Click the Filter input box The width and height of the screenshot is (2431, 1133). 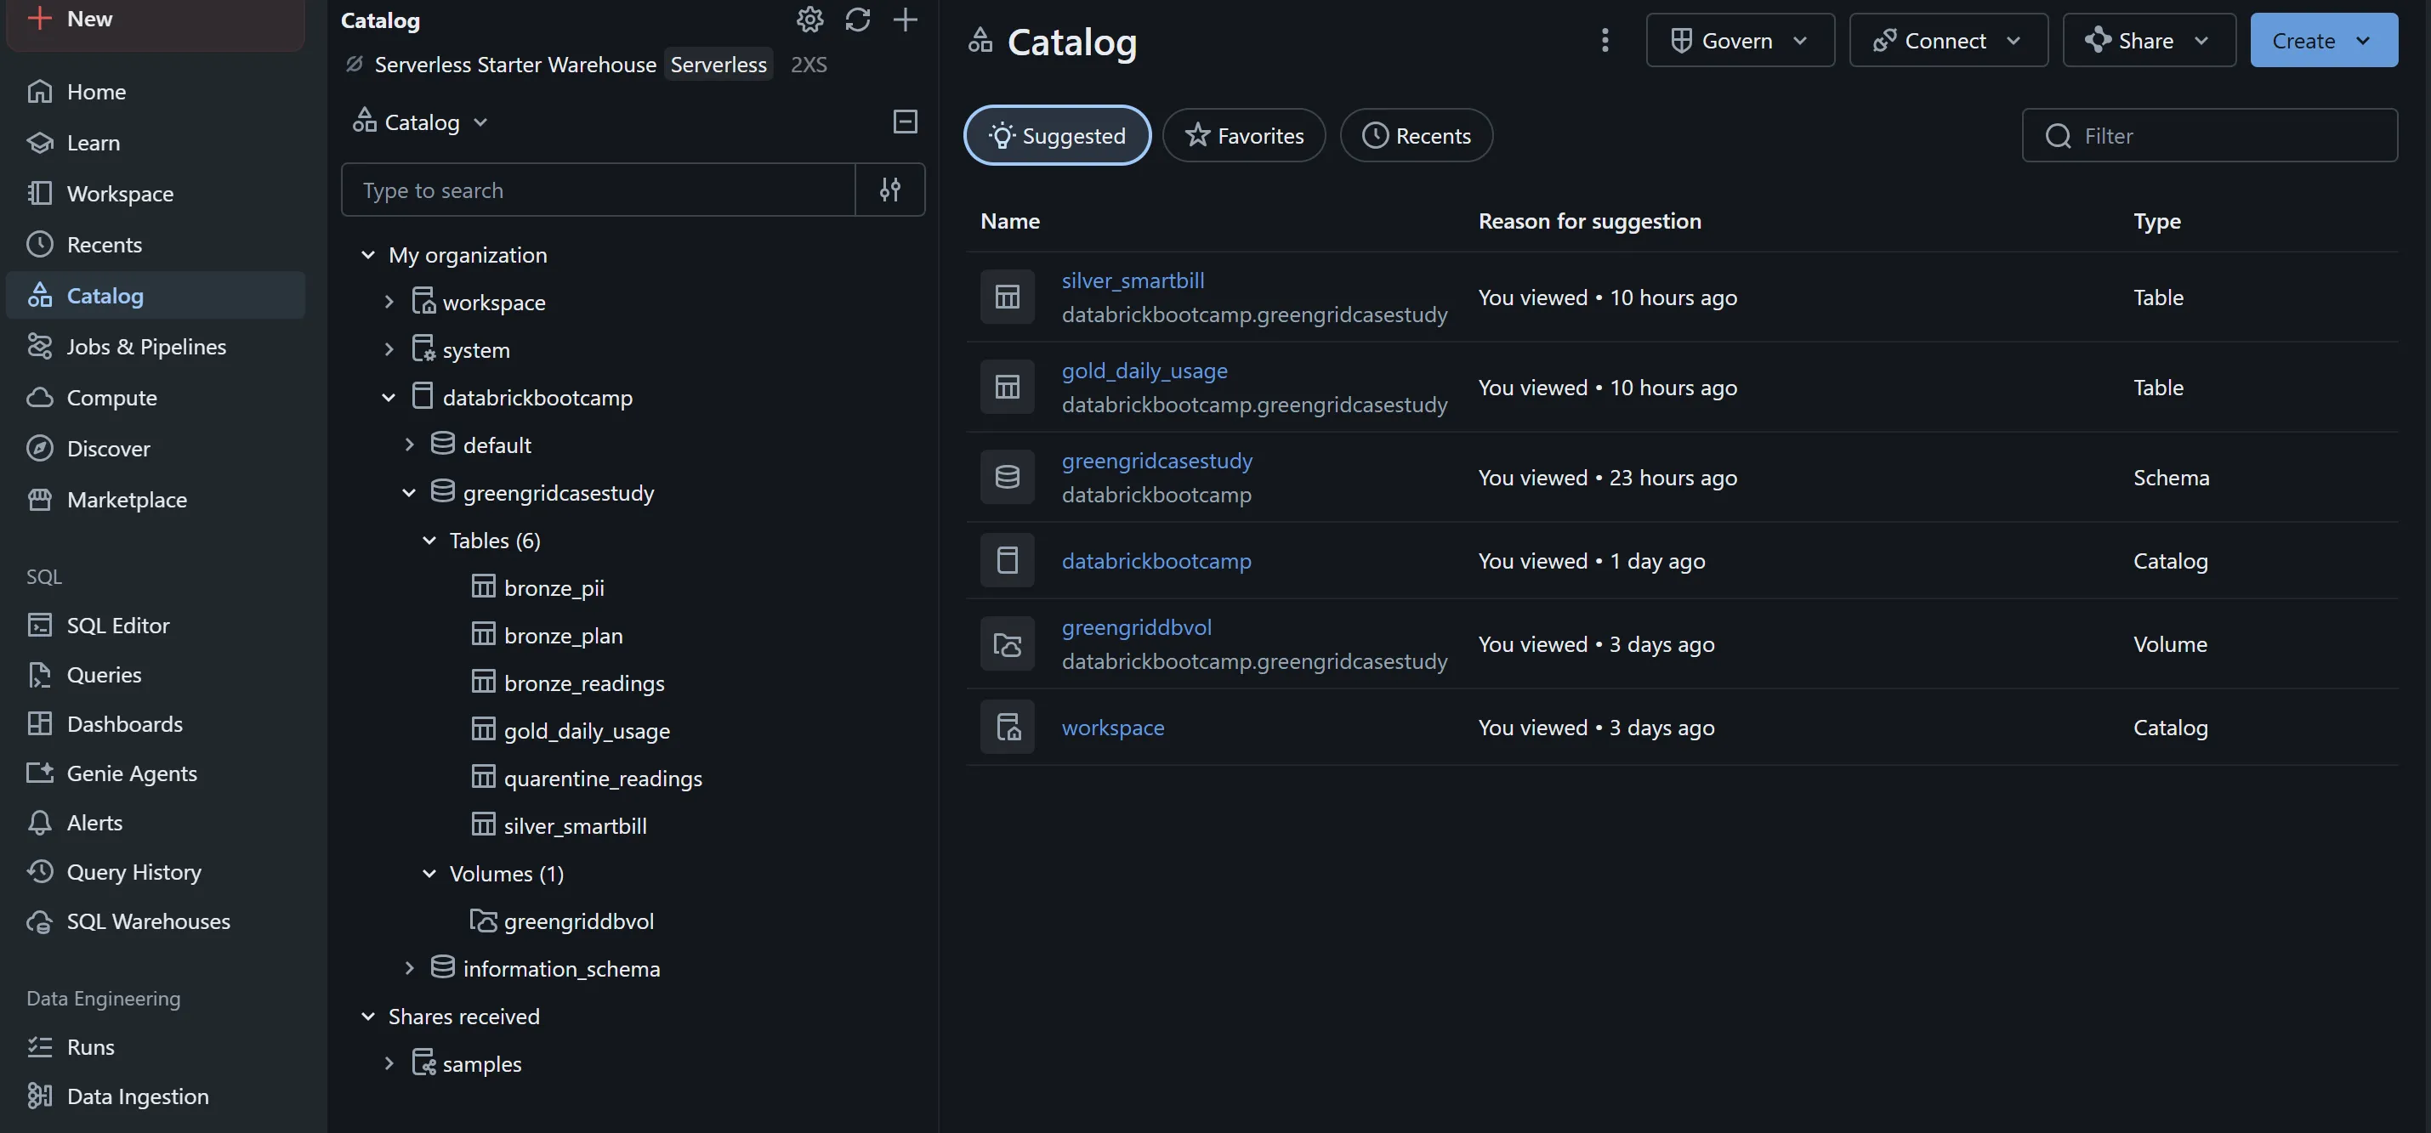click(x=2208, y=135)
